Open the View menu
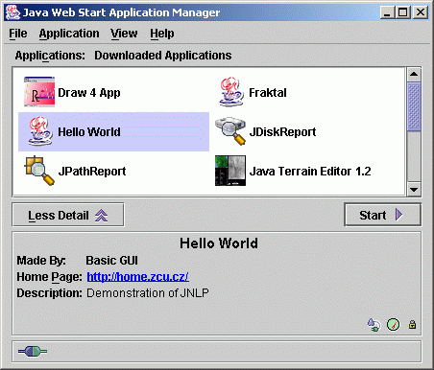Viewport: 434px width, 370px height. point(124,34)
